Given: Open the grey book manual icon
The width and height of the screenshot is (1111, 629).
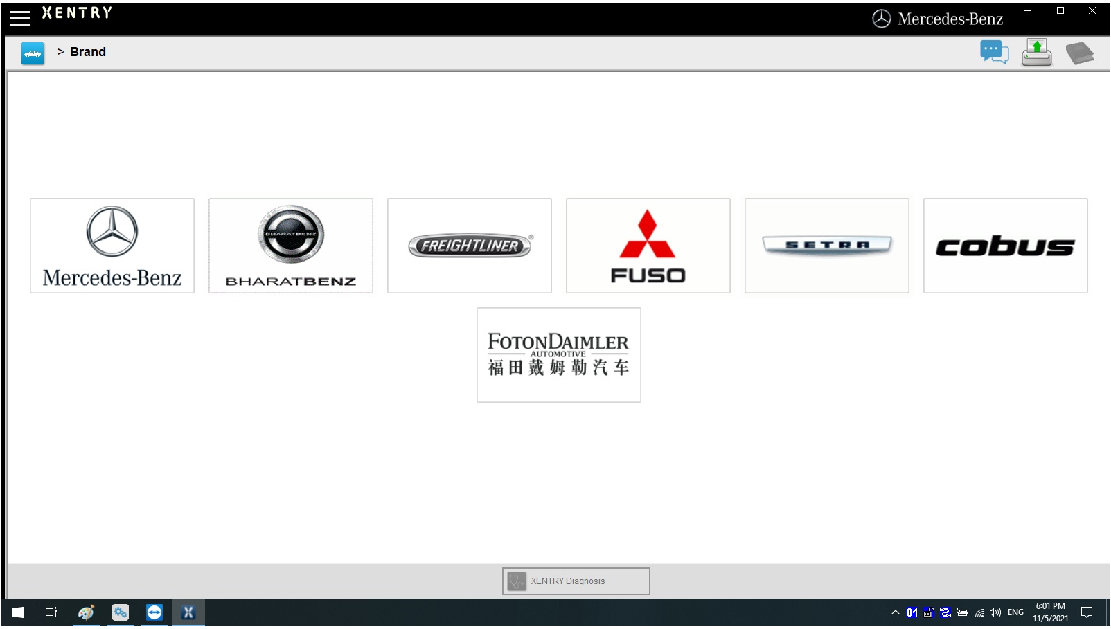Looking at the screenshot, I should (x=1079, y=53).
